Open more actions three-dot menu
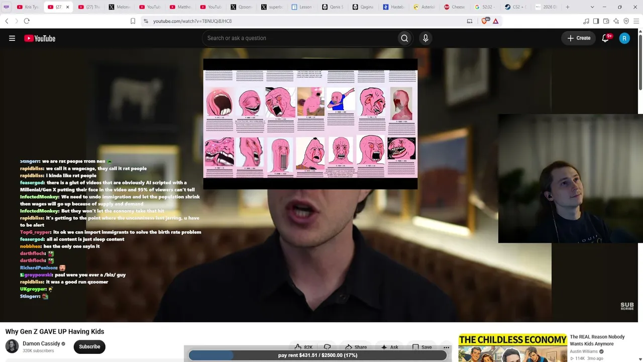Viewport: 643px width, 362px height. point(446,347)
